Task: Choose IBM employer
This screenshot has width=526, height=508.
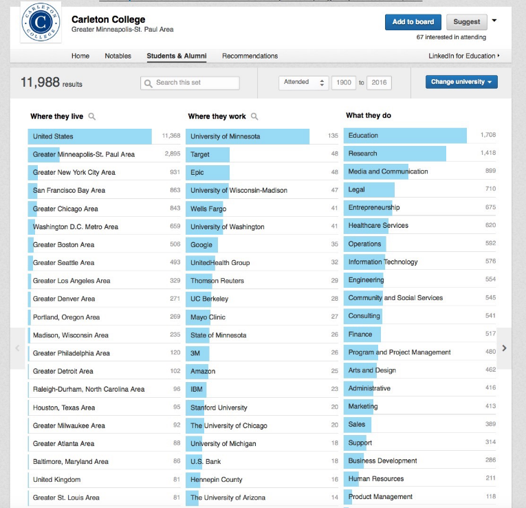Action: (x=262, y=389)
